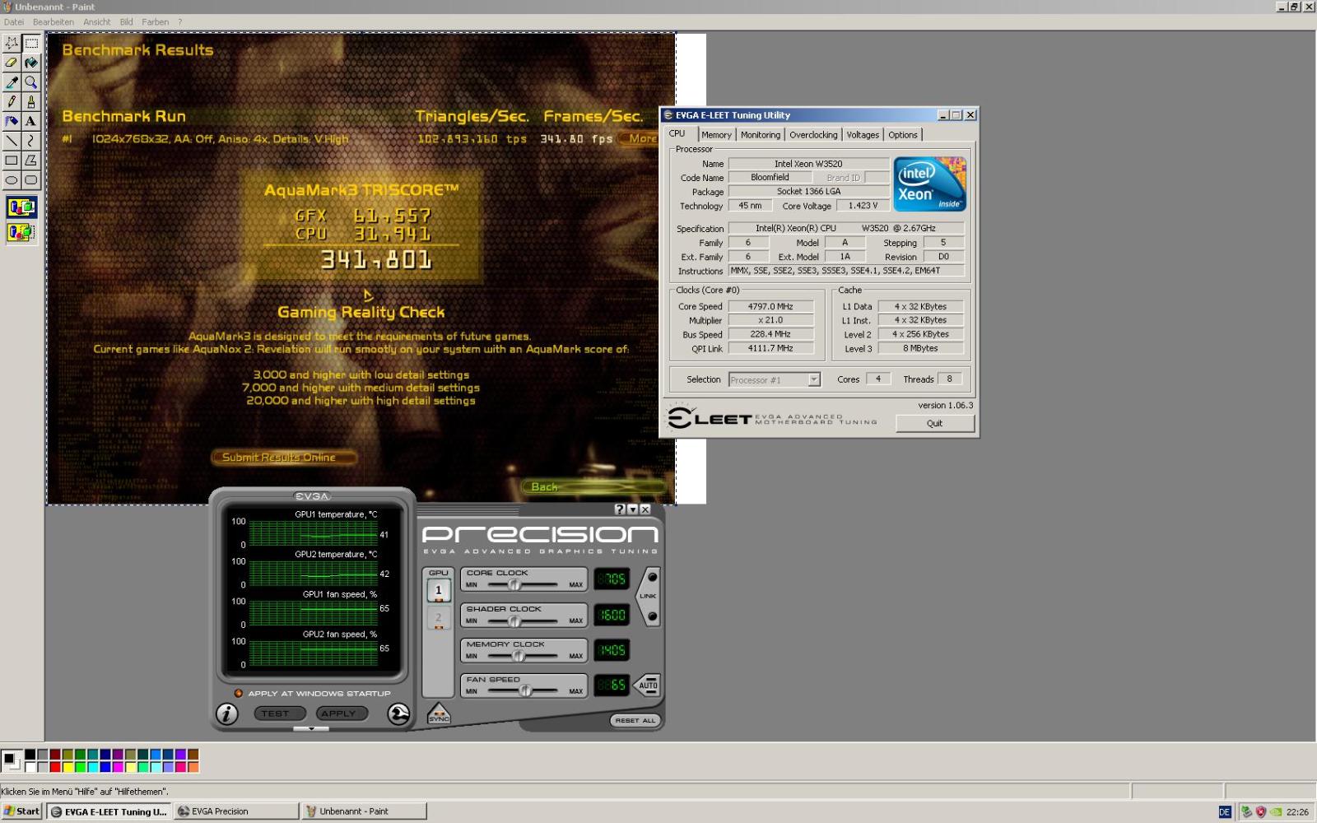Click the Quit button in E-LEET

(x=935, y=423)
